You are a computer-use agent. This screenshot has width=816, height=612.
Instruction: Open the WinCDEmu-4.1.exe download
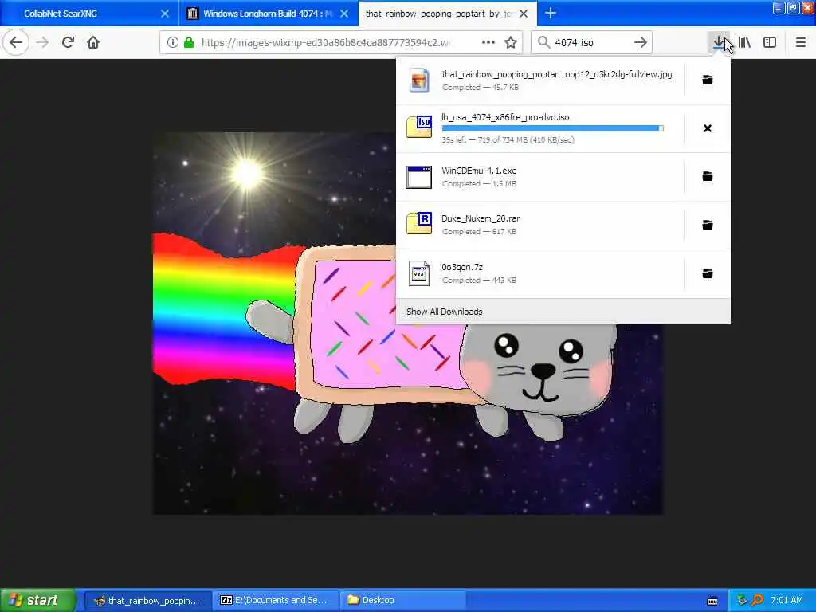539,177
